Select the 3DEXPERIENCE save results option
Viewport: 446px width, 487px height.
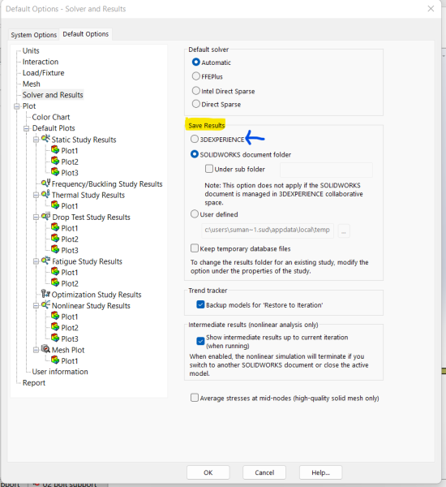pos(195,139)
